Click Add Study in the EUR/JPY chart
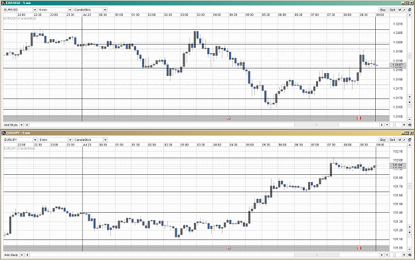 [11, 255]
